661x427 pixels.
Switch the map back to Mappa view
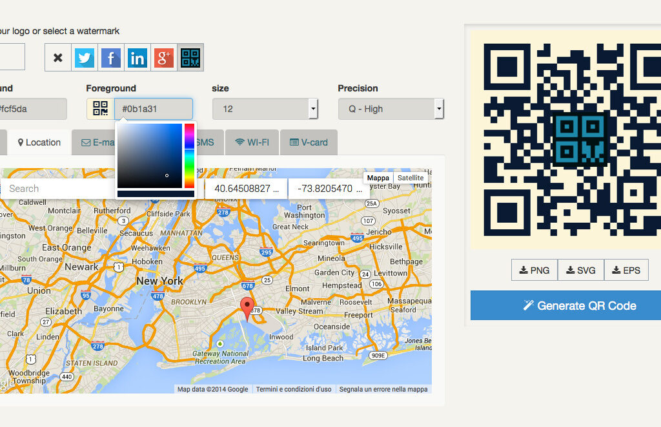click(x=378, y=178)
